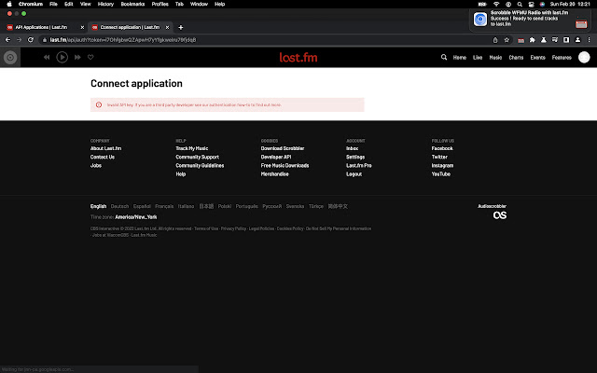Screen dimensions: 597x373
Task: Open a new browser tab
Action: pos(181,27)
